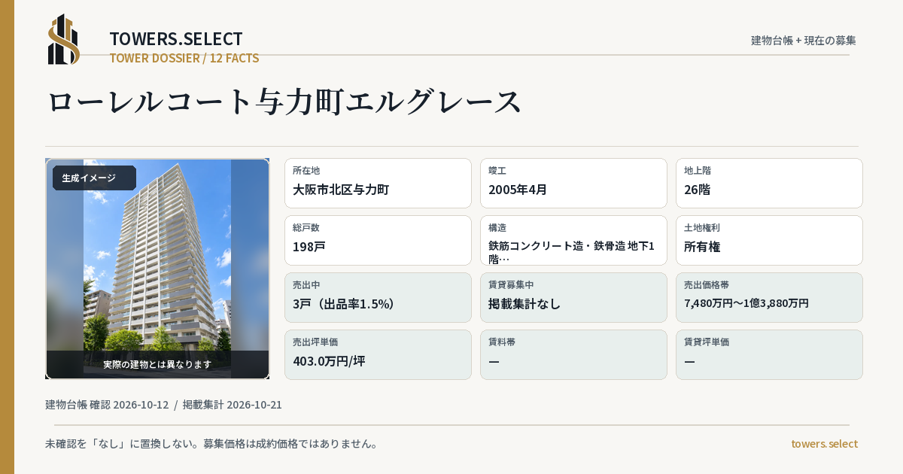
Task: Select the 地上階 26階 card
Action: tap(769, 183)
